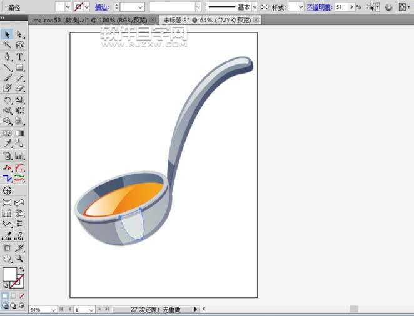Select the Pen tool
Image resolution: width=414 pixels, height=316 pixels.
[7, 57]
